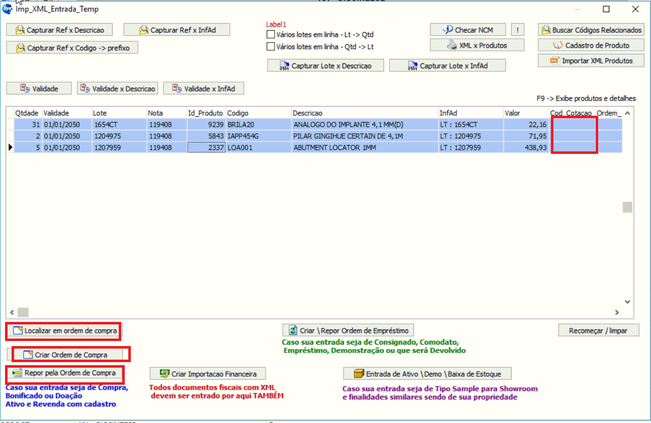Click Capturar Lote x Descricao button
This screenshot has height=423, width=651.
(326, 65)
